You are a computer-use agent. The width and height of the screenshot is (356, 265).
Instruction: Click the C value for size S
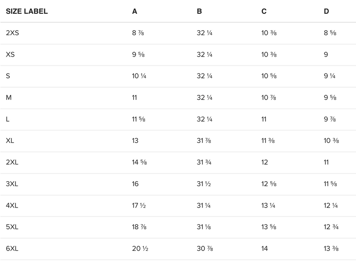[x=269, y=76]
